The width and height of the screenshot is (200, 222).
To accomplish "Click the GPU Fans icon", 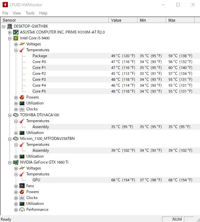I will [x=22, y=186].
